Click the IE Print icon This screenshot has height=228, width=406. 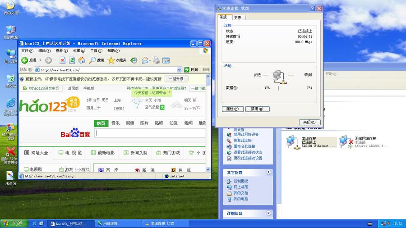click(157, 60)
